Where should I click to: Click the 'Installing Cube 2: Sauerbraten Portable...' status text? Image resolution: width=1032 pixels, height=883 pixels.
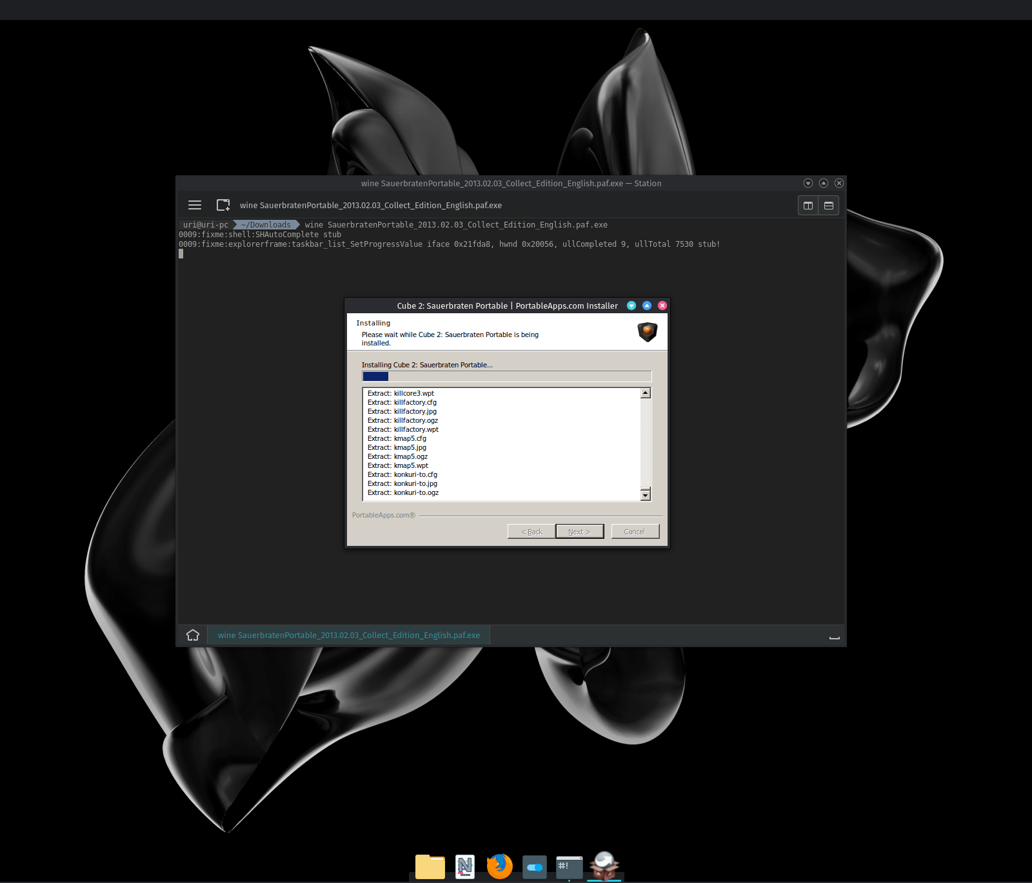point(427,365)
